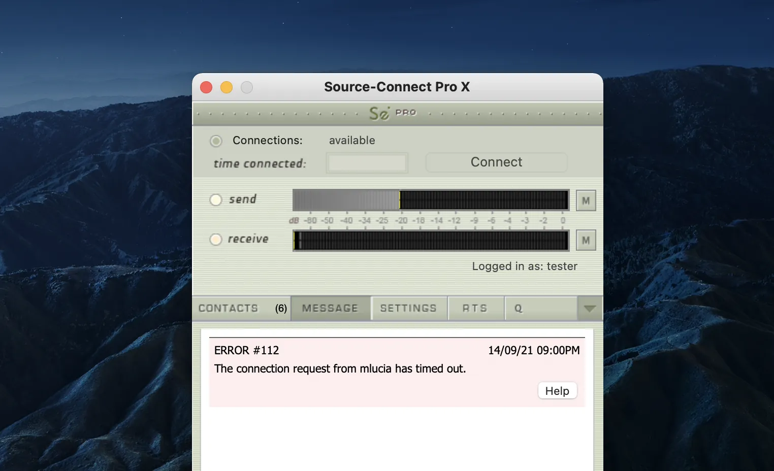The image size is (774, 471).
Task: Click the send level meter
Action: [x=431, y=200]
